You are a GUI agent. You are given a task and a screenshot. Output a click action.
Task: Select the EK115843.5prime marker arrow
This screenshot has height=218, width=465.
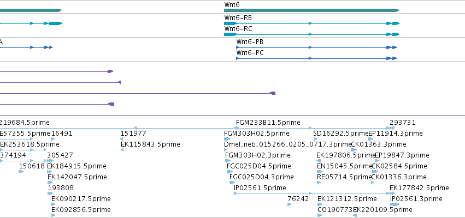pyautogui.click(x=122, y=150)
